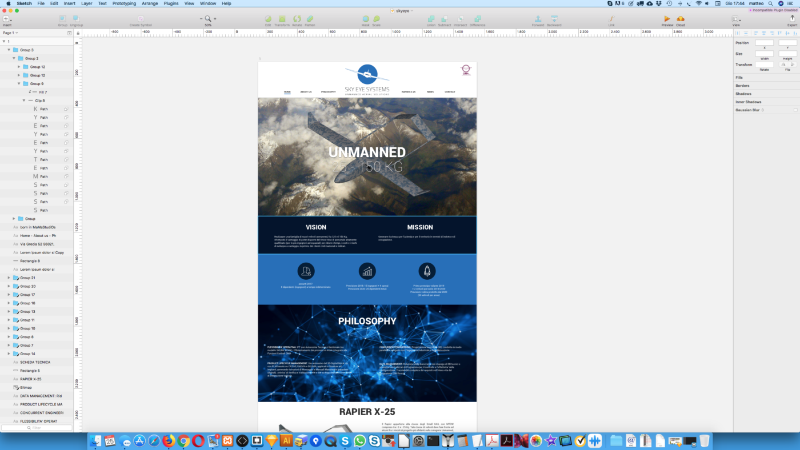
Task: Toggle lock on the T Path layer
Action: [66, 160]
